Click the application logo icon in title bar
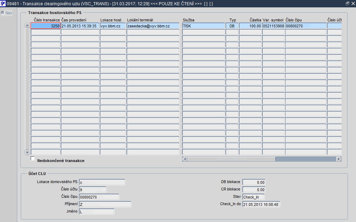The width and height of the screenshot is (356, 222). (3, 4)
